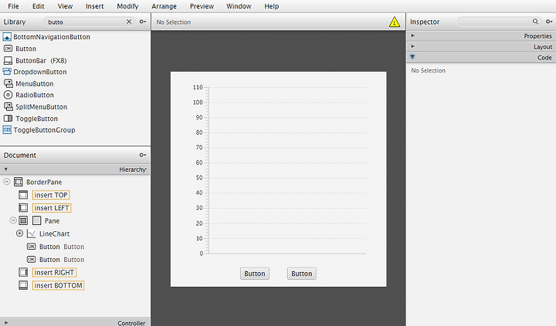Open the Preview menu
The width and height of the screenshot is (556, 326).
click(202, 6)
